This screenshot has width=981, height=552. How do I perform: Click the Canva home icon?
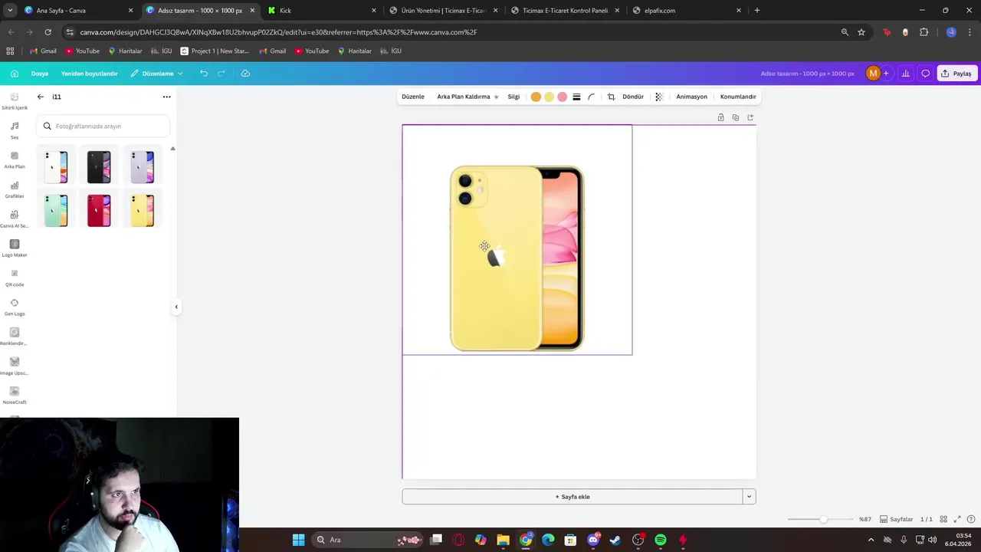pyautogui.click(x=15, y=74)
